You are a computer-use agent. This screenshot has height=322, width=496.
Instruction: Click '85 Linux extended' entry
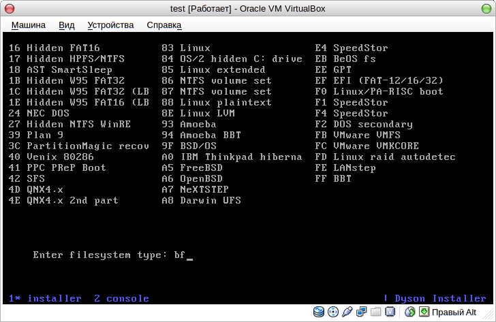[x=213, y=69]
